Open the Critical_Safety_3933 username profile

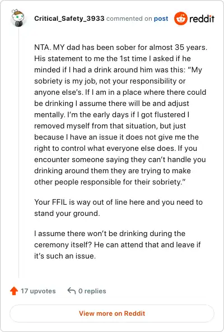(69, 19)
